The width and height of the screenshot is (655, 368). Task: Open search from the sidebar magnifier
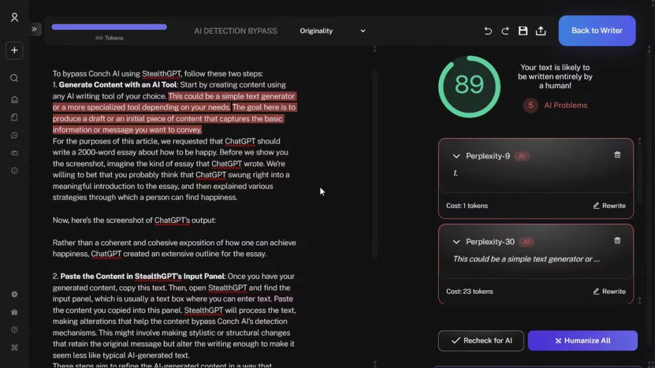tap(14, 78)
